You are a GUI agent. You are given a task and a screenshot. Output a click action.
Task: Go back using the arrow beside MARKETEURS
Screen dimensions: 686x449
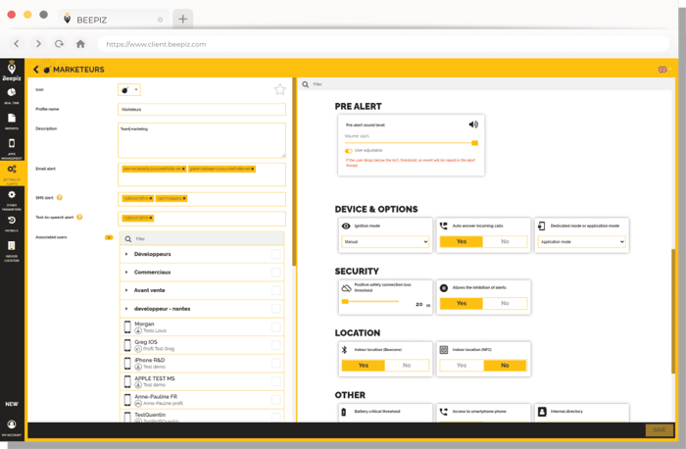[x=36, y=70]
